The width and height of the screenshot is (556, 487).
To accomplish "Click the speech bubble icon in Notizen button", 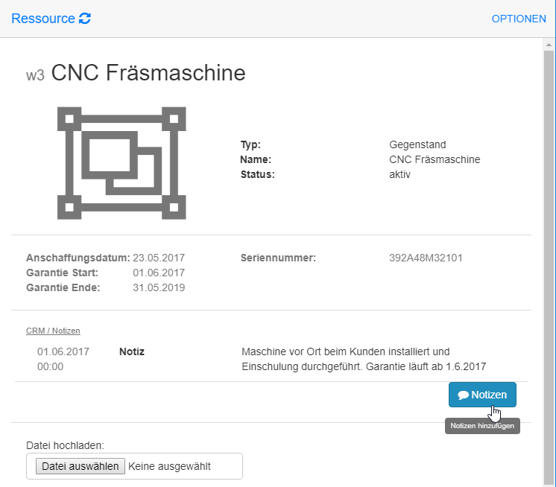I will [x=463, y=395].
